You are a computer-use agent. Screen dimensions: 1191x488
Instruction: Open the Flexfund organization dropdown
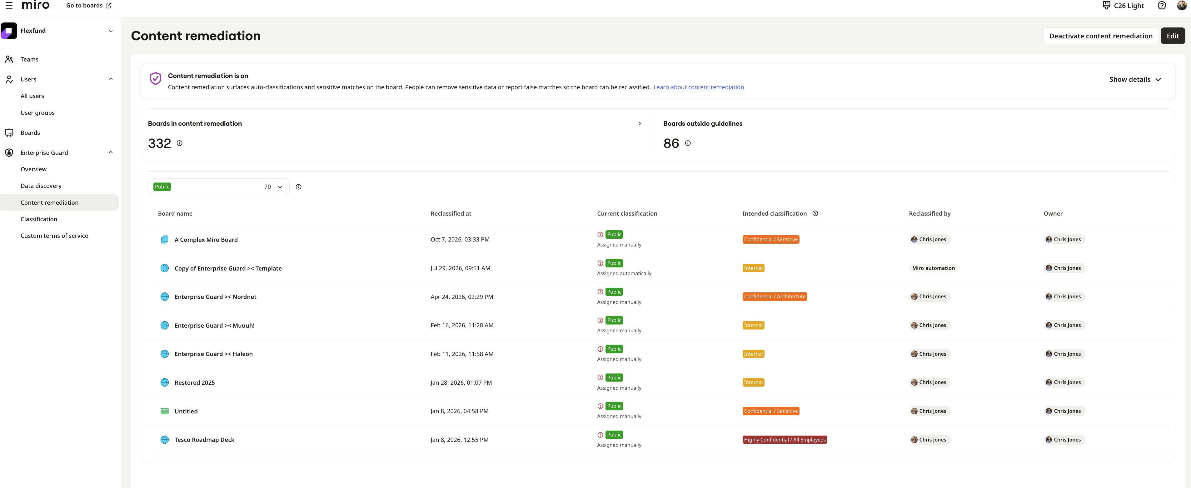[x=111, y=31]
